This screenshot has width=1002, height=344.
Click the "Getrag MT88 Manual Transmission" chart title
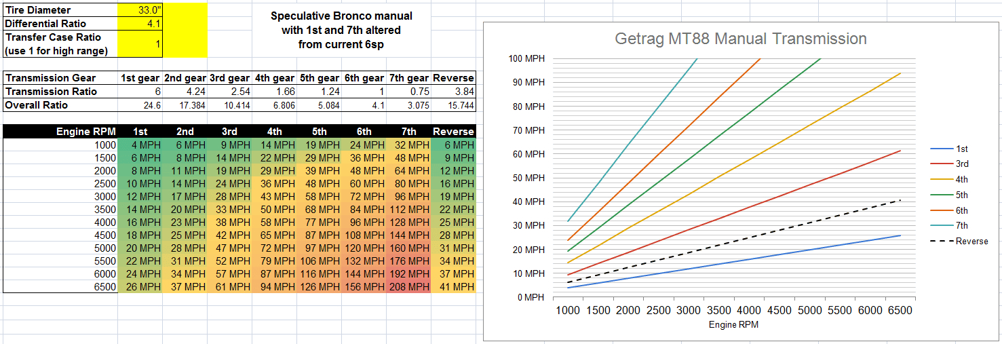741,39
